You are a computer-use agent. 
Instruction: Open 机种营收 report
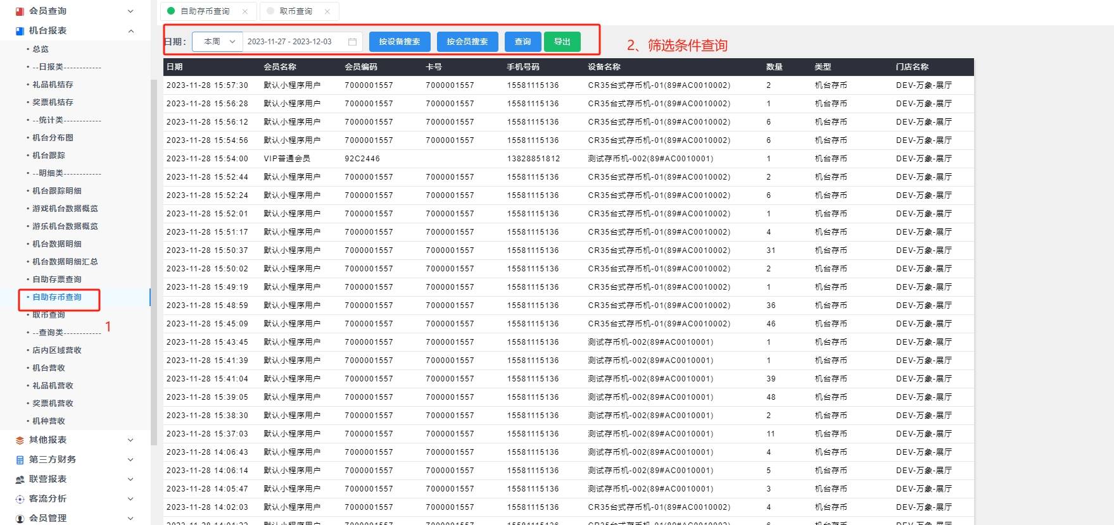49,421
